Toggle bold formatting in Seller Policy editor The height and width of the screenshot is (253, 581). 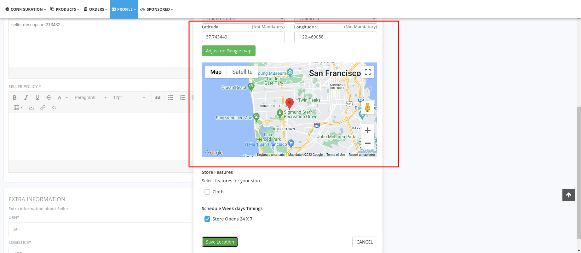15,97
